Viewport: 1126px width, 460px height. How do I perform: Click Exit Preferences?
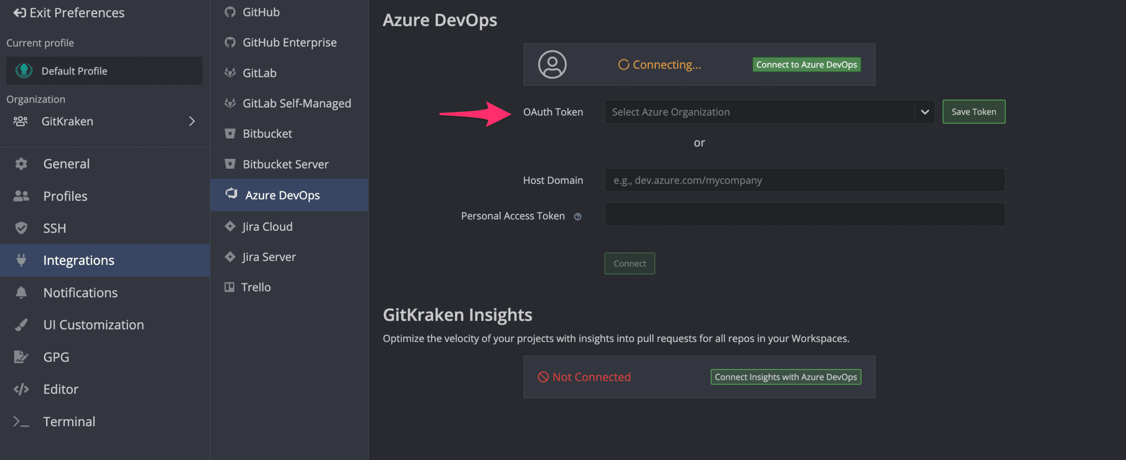[68, 13]
